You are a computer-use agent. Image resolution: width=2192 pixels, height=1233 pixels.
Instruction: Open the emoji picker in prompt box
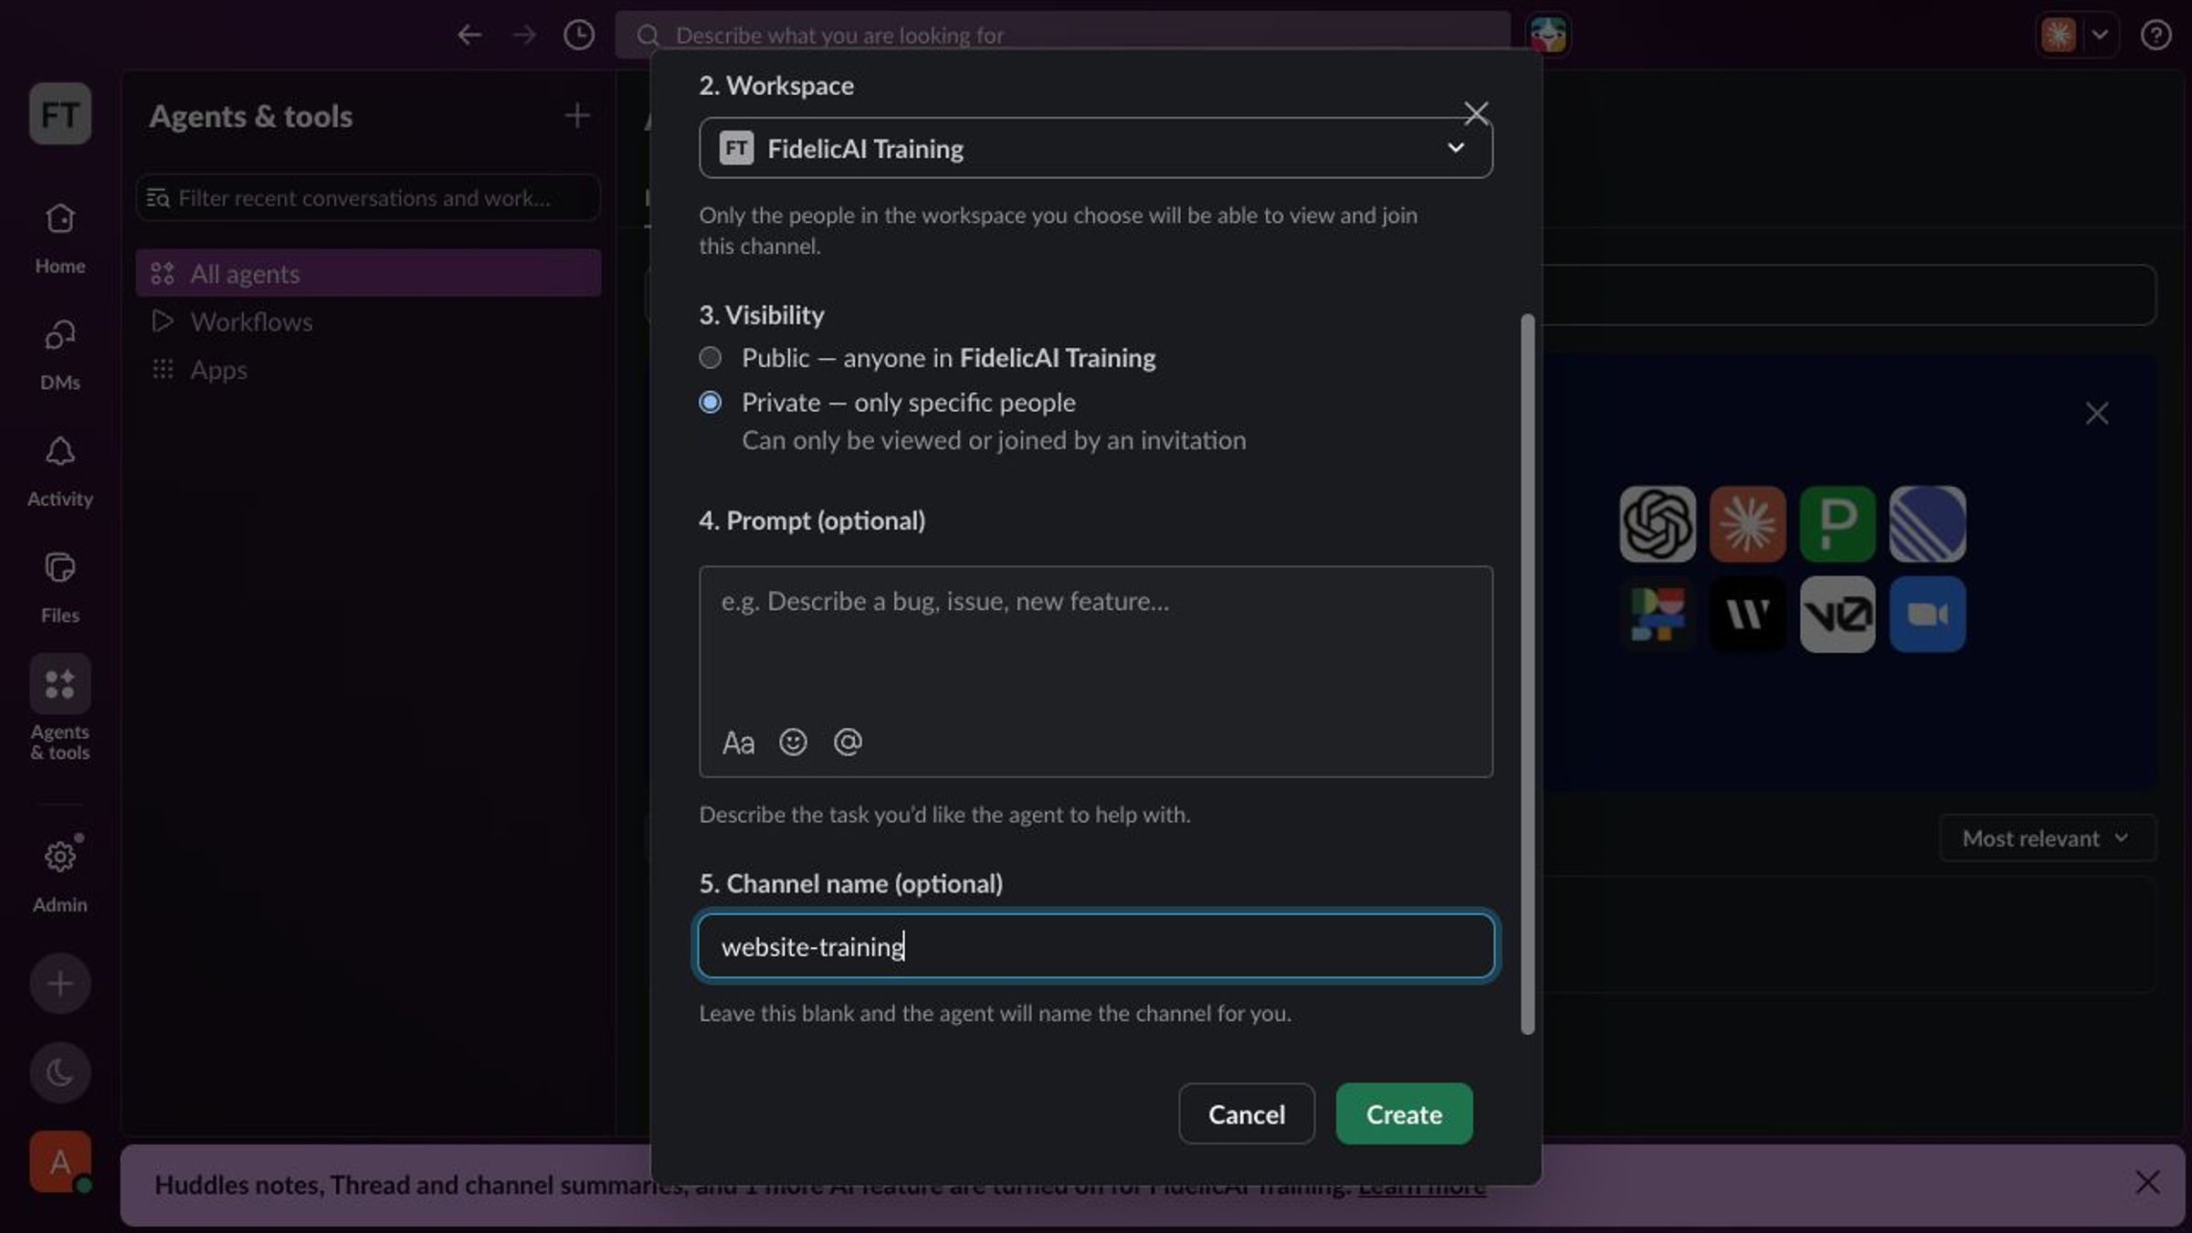[x=793, y=742]
